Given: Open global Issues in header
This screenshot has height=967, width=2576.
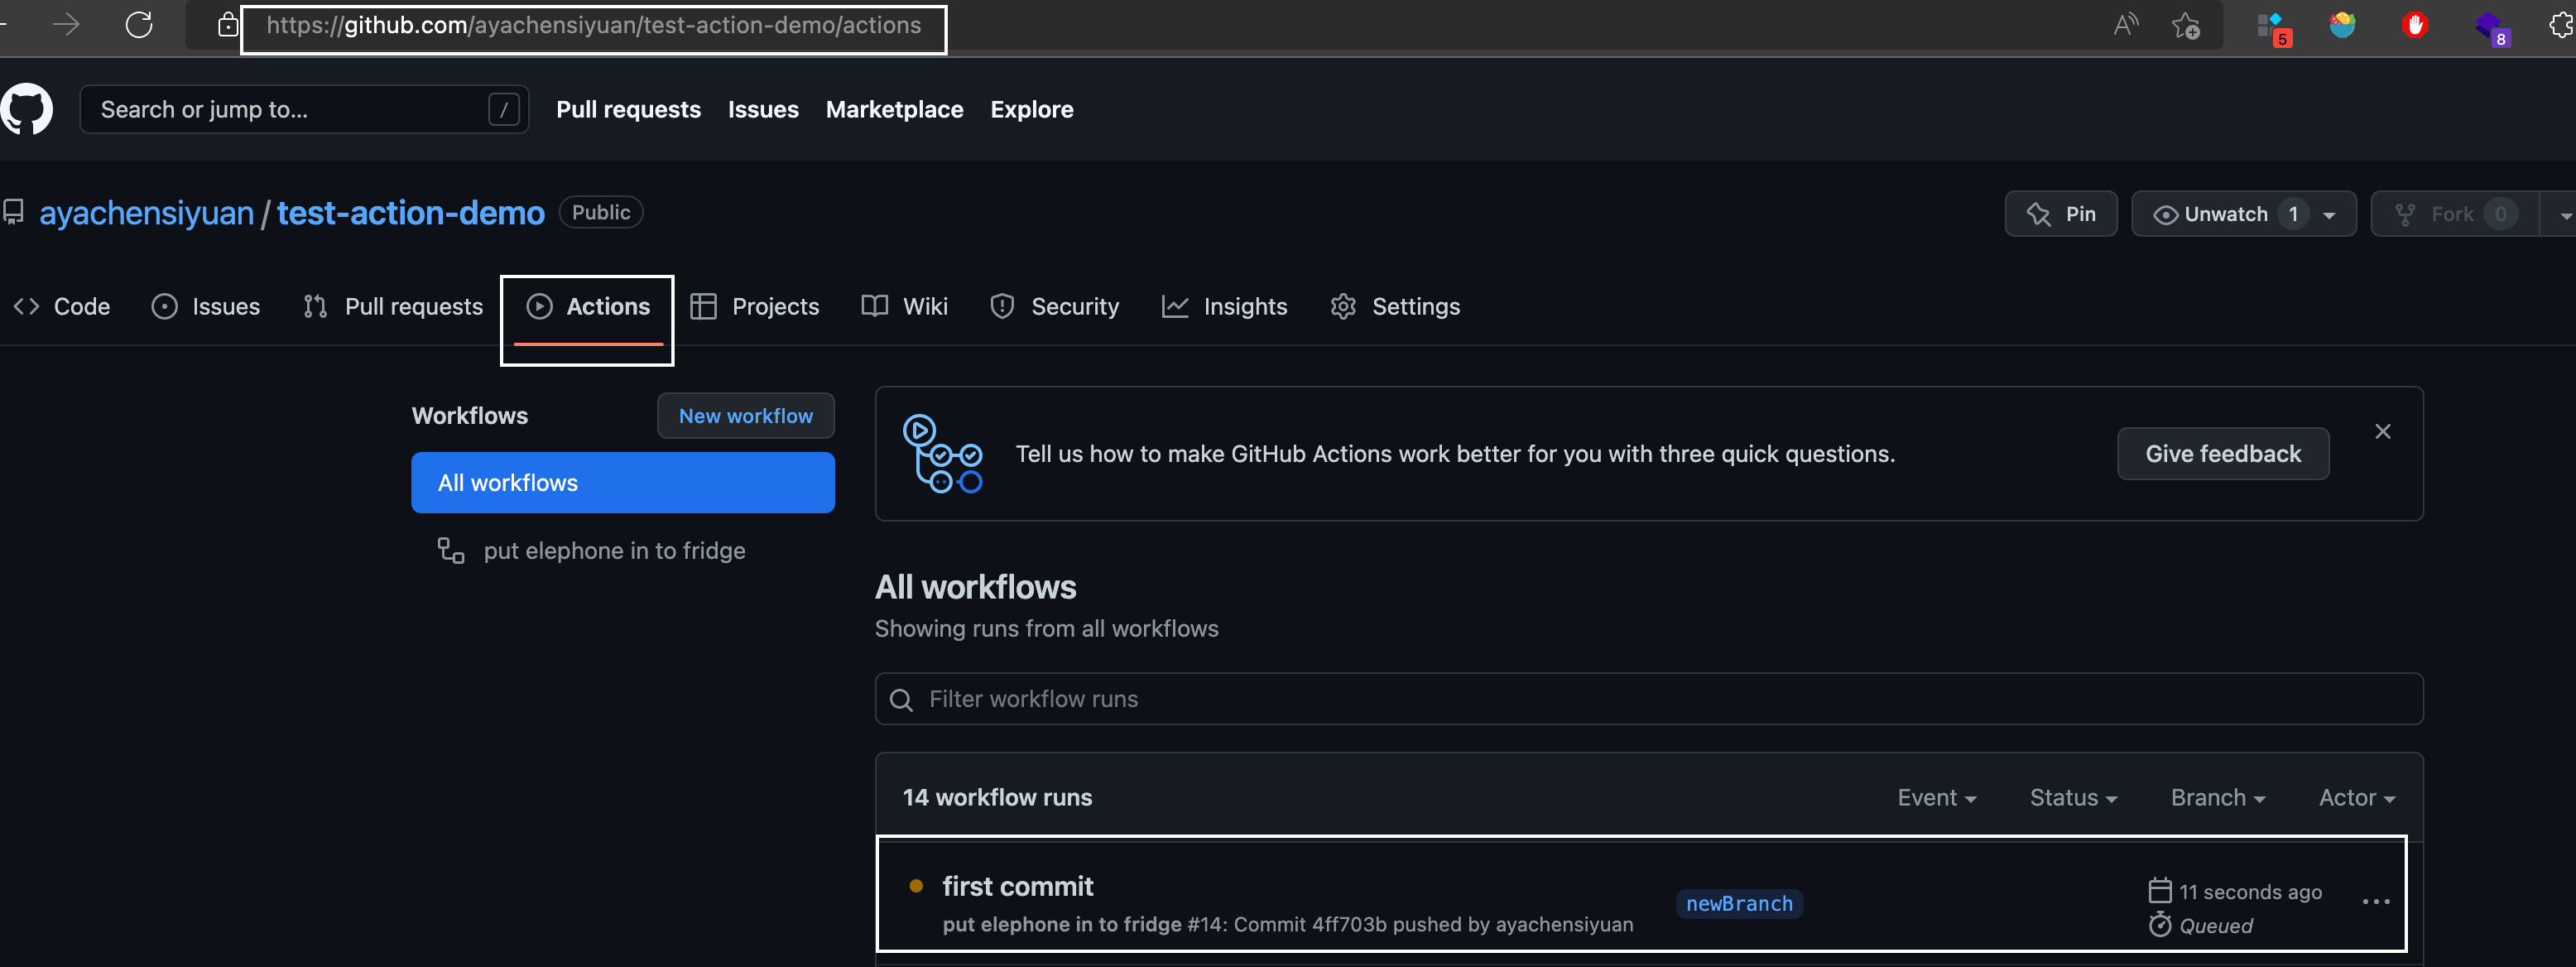Looking at the screenshot, I should click(763, 109).
